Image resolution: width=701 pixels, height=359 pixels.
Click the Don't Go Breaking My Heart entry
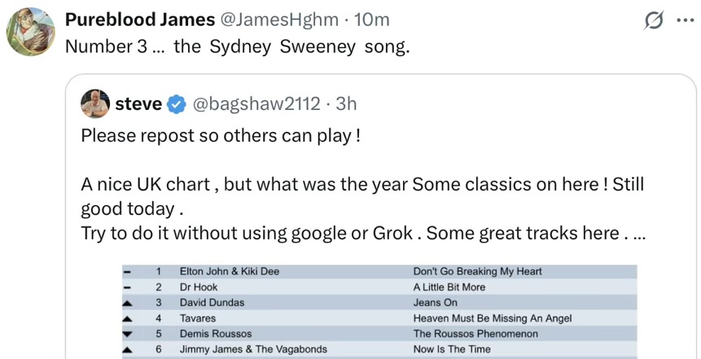click(x=477, y=271)
